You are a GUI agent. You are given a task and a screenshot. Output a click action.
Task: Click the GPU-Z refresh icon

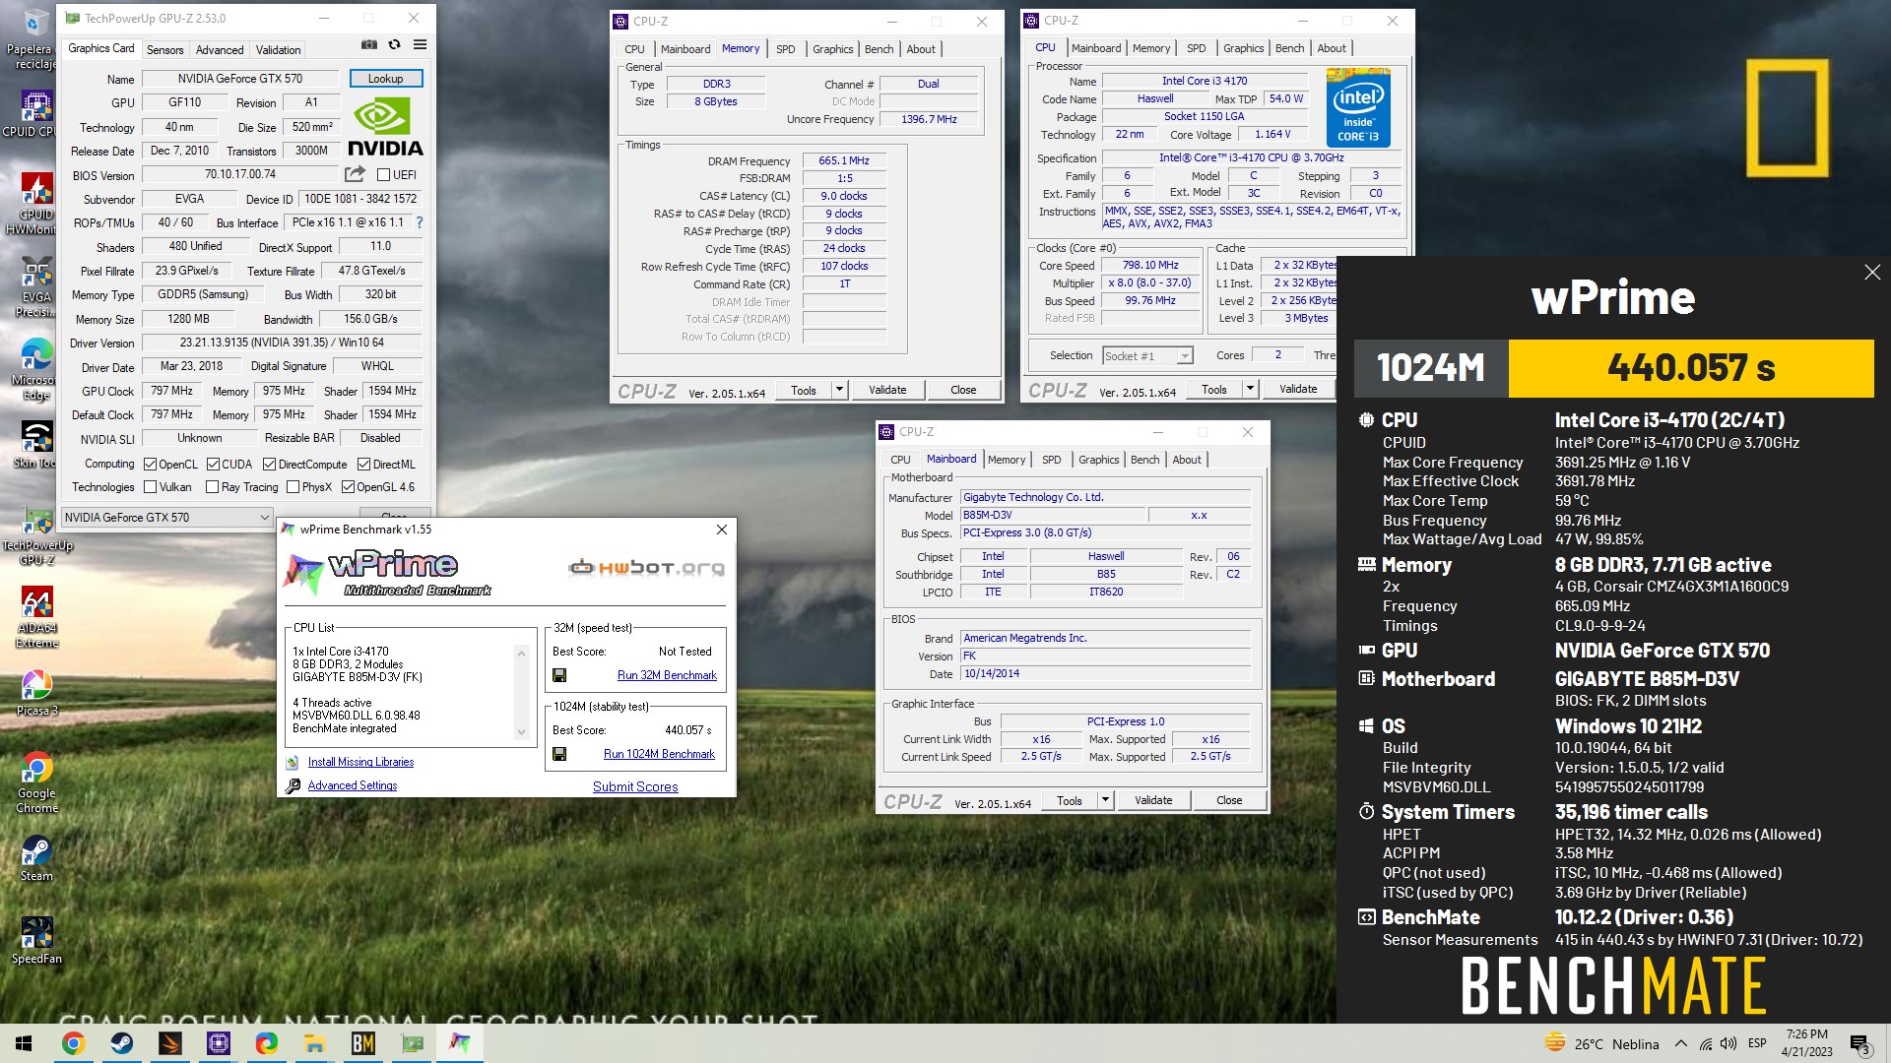point(394,44)
